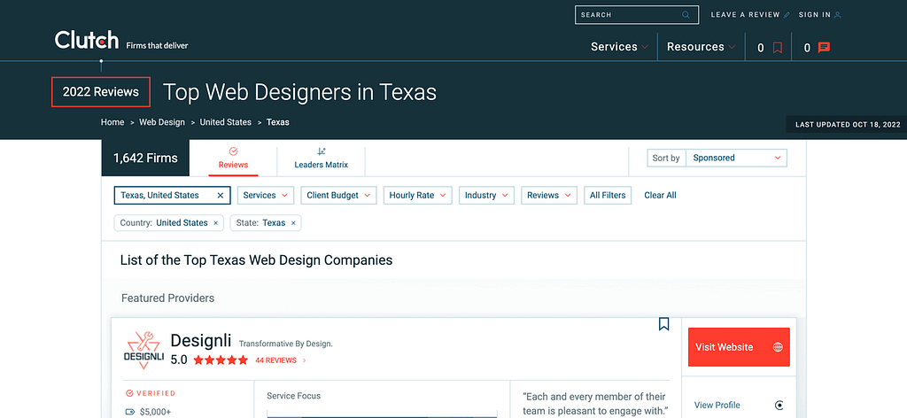907x418 pixels.
Task: Switch to the Leaders Matrix tab
Action: coord(321,159)
